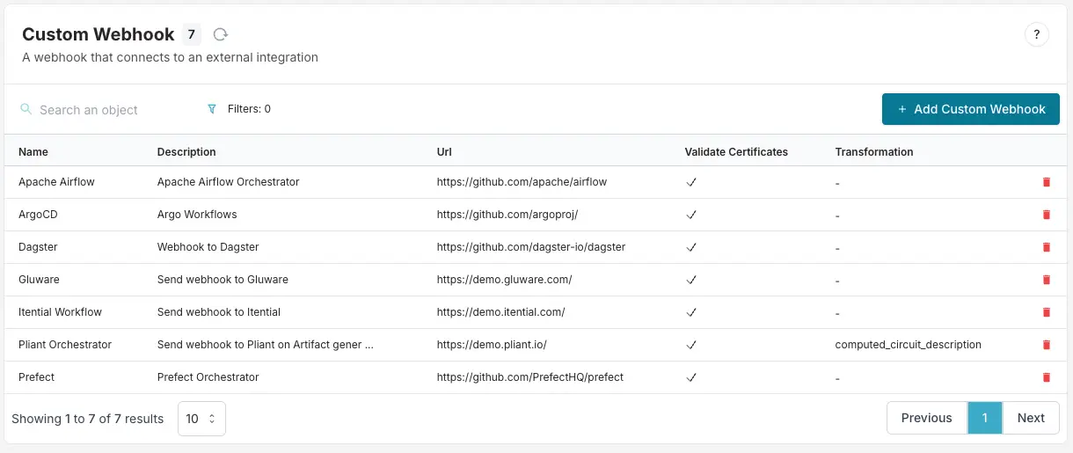Click the Itential Workflow delete icon

click(1046, 312)
